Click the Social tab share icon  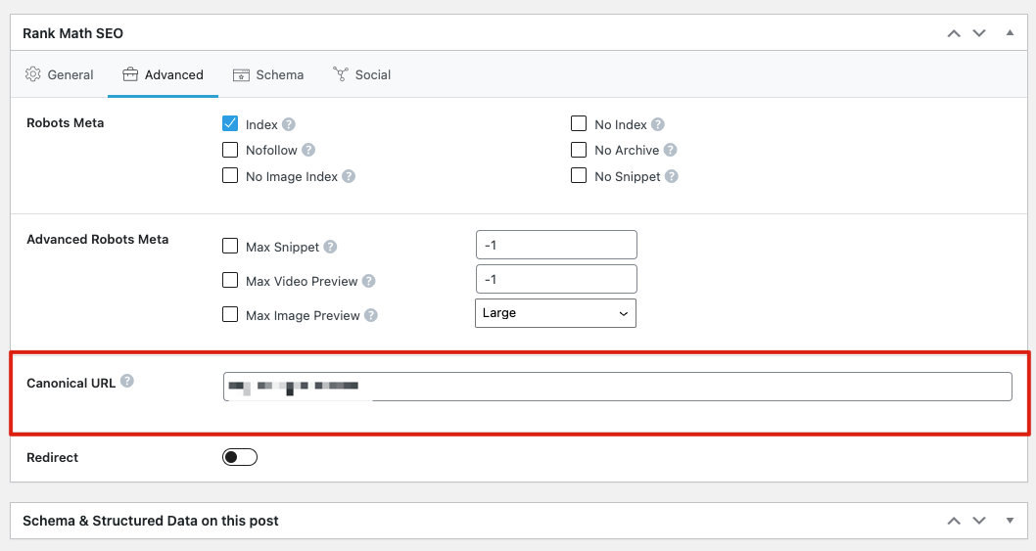pyautogui.click(x=340, y=74)
